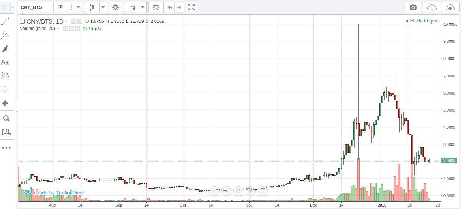The width and height of the screenshot is (462, 209).
Task: Open the charts by TradingView link
Action: pos(54,193)
